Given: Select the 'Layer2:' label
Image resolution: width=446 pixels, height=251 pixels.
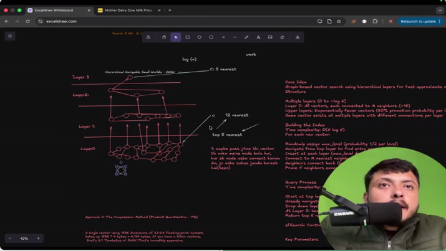Looking at the screenshot, I should [x=81, y=95].
